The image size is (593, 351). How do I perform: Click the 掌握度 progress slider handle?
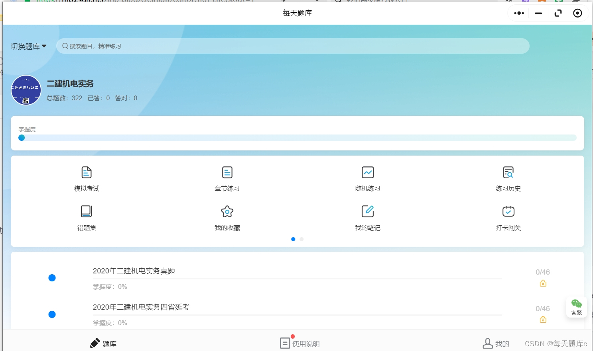22,138
